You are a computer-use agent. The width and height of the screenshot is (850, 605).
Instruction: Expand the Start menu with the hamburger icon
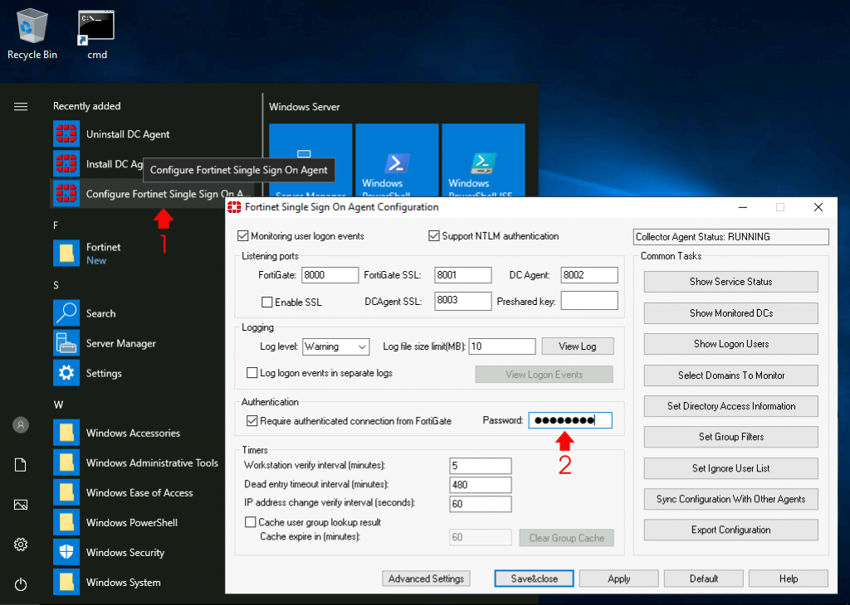[18, 106]
